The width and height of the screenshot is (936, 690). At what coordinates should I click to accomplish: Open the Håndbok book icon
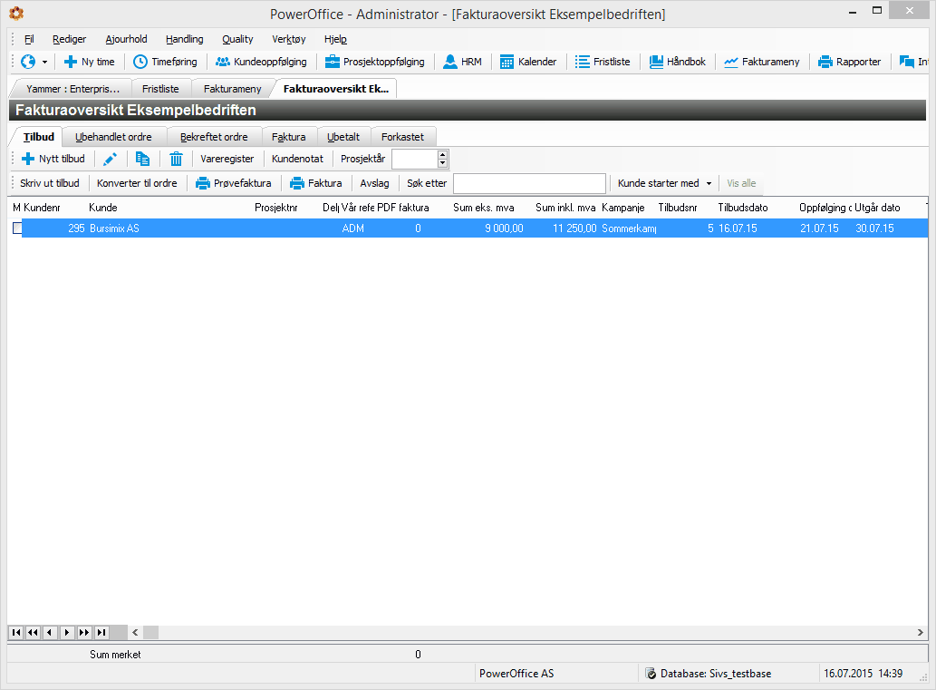pyautogui.click(x=656, y=62)
